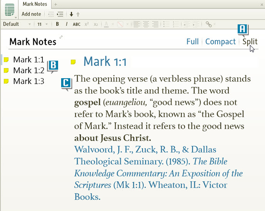
Task: Open a new tab with plus button
Action: pos(56,4)
